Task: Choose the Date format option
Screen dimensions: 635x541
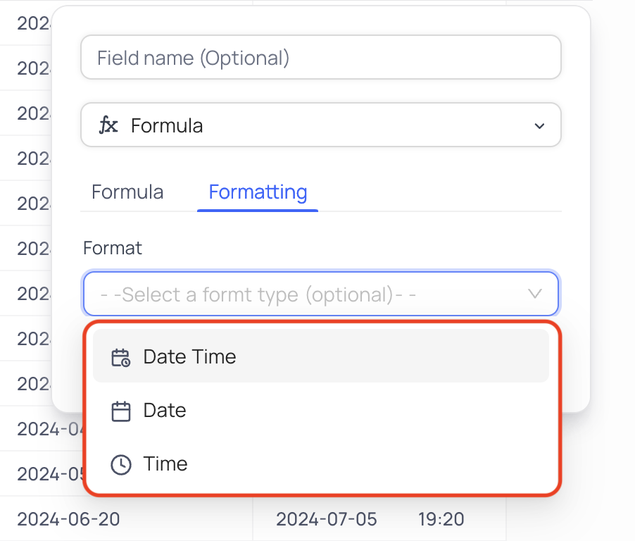Action: pos(321,410)
